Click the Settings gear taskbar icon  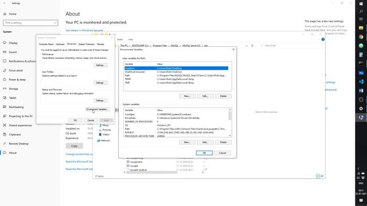pyautogui.click(x=361, y=108)
